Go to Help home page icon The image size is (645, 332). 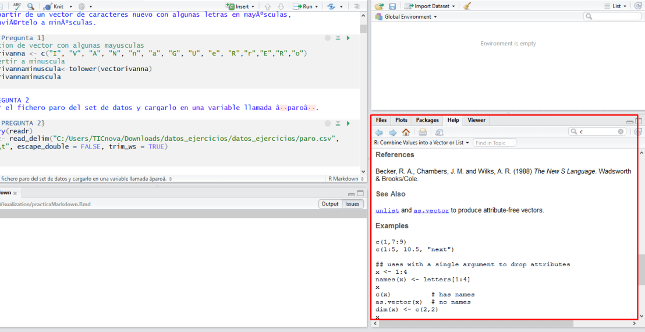point(406,132)
